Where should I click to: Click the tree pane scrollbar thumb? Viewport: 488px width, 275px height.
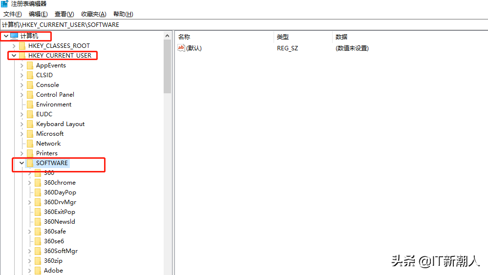tap(168, 66)
